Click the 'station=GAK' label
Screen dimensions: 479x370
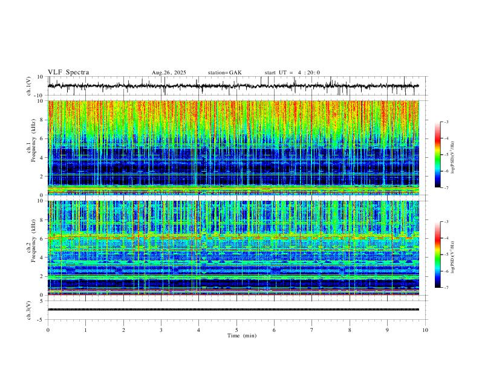(x=224, y=73)
